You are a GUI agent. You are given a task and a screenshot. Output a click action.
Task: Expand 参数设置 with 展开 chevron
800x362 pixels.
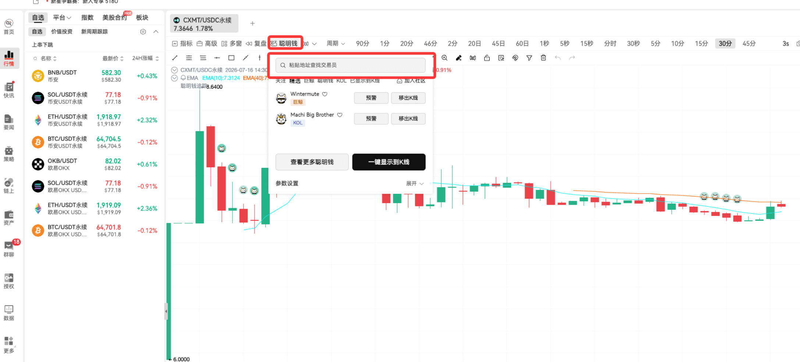tap(415, 183)
